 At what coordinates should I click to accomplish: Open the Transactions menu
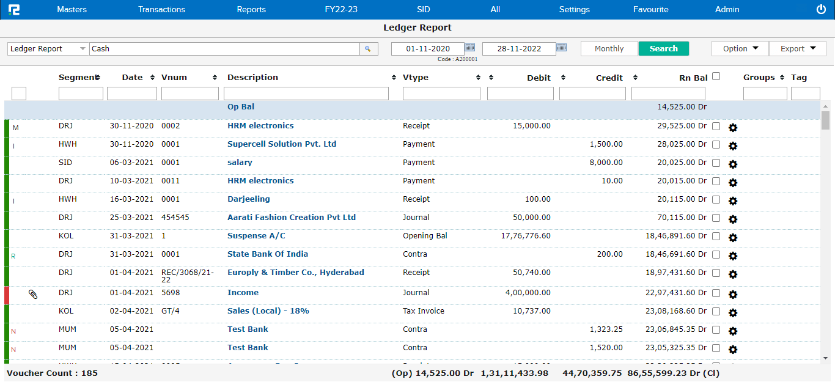point(161,9)
